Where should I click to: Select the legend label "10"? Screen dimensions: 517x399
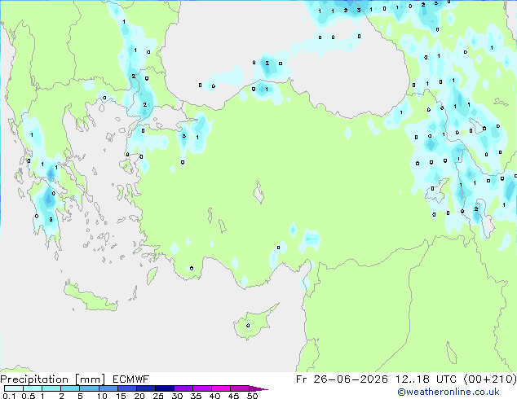point(102,396)
